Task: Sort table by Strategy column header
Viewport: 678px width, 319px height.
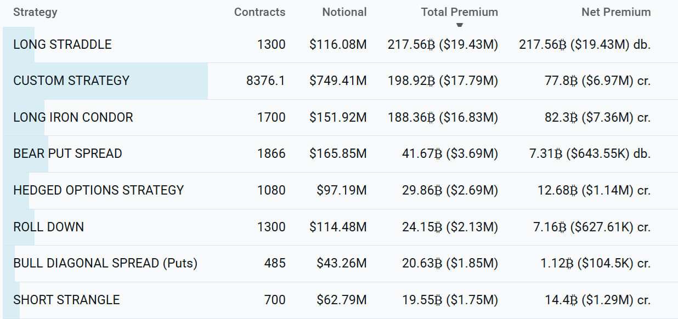Action: pos(35,12)
